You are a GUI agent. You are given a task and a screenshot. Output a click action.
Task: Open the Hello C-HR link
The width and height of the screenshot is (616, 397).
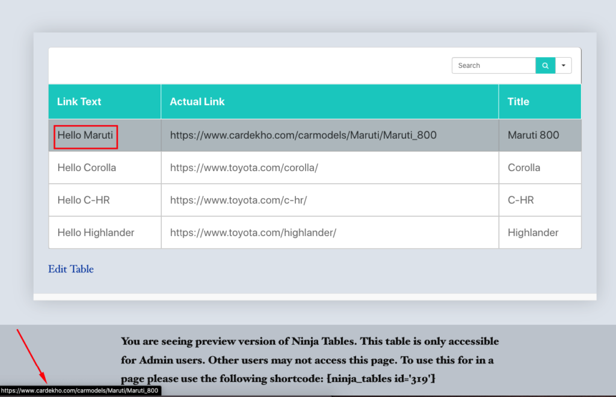tap(84, 200)
